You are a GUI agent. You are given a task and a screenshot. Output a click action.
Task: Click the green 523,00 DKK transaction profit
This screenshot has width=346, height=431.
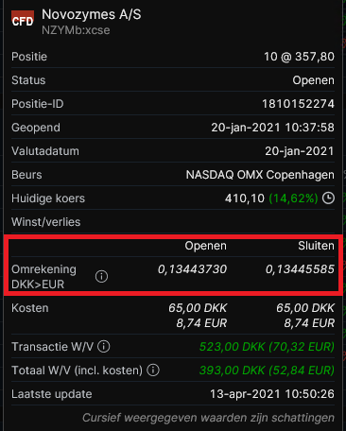pyautogui.click(x=232, y=347)
